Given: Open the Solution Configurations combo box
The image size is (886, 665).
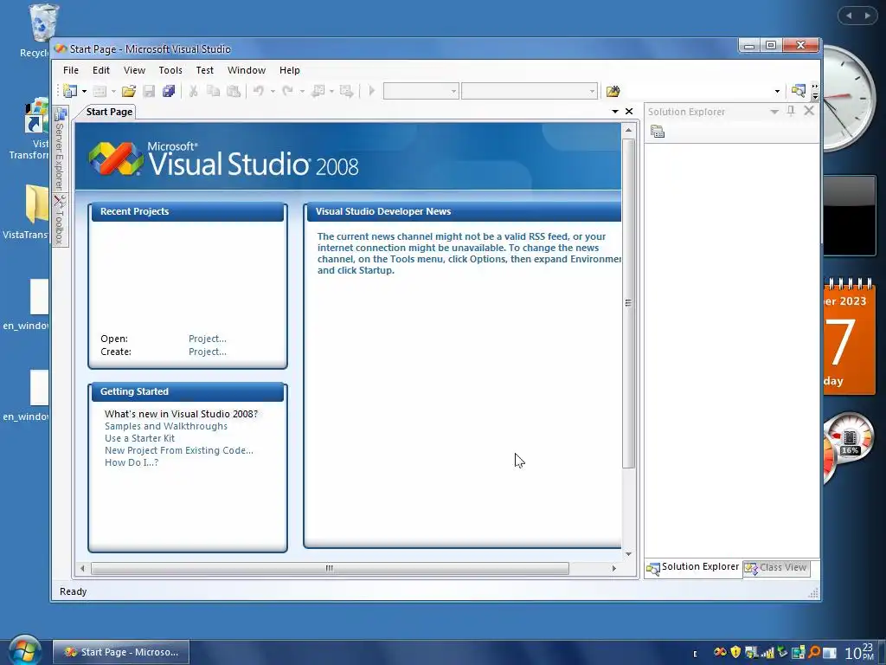Looking at the screenshot, I should click(x=421, y=91).
